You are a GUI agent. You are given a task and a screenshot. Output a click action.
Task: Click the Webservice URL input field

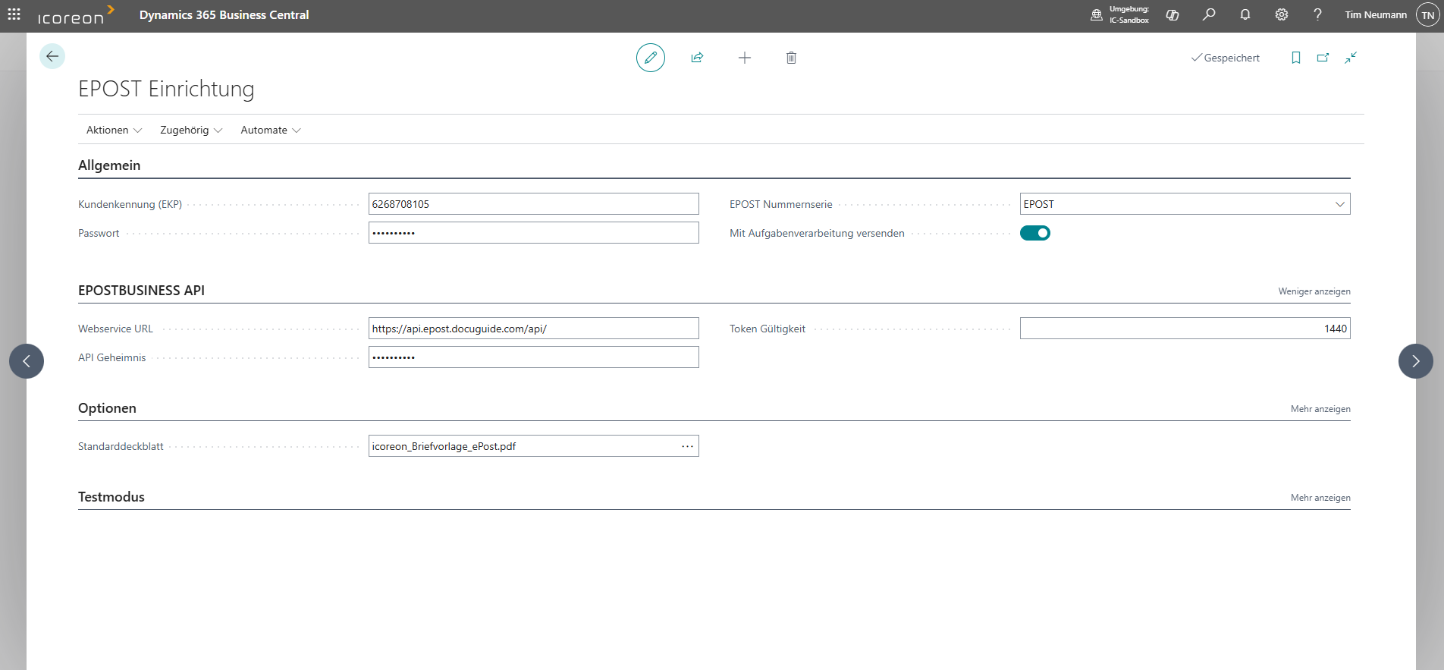click(x=533, y=329)
